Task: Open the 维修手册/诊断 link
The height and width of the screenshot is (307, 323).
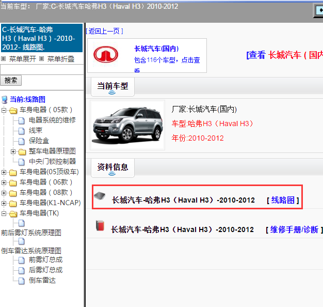Action: 294,229
